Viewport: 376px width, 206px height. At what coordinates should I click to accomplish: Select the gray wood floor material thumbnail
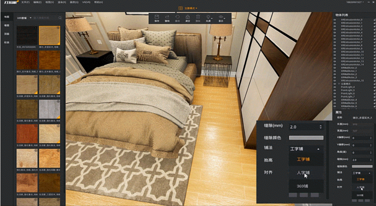50,109
